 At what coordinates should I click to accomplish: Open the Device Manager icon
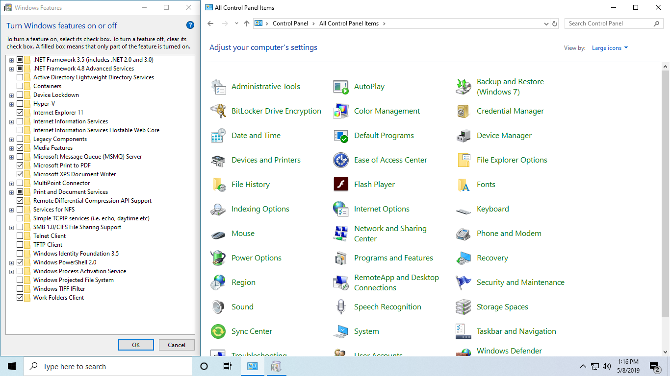464,136
